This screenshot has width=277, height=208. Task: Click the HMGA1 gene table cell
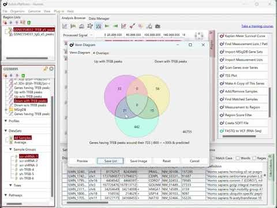[155, 190]
